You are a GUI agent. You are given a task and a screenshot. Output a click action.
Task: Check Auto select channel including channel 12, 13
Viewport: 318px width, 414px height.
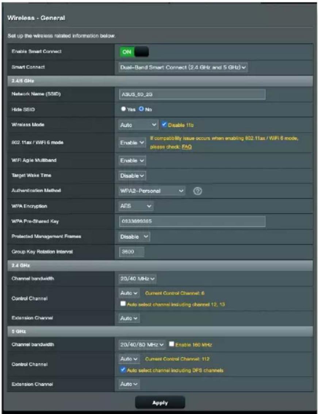pyautogui.click(x=123, y=304)
